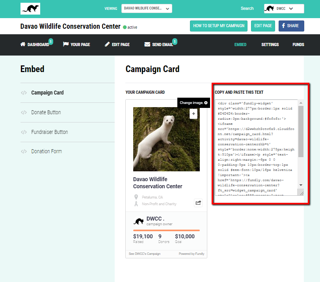Open the Settings tab
This screenshot has width=320, height=282.
pos(270,45)
